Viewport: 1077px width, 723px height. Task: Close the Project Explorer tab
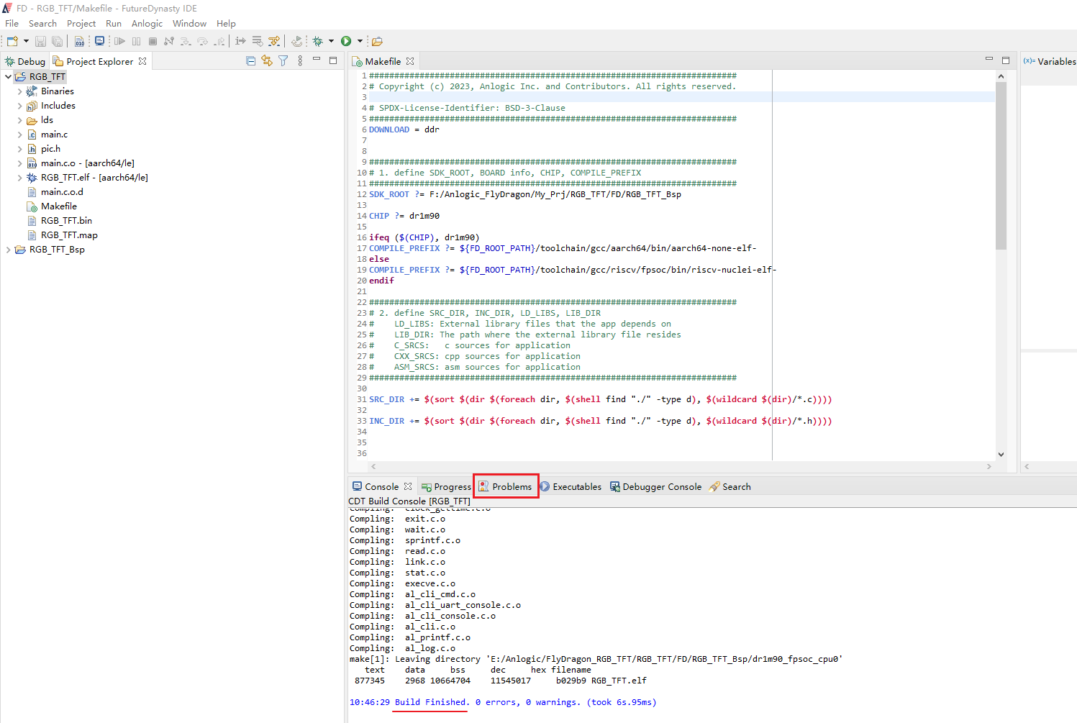[142, 61]
